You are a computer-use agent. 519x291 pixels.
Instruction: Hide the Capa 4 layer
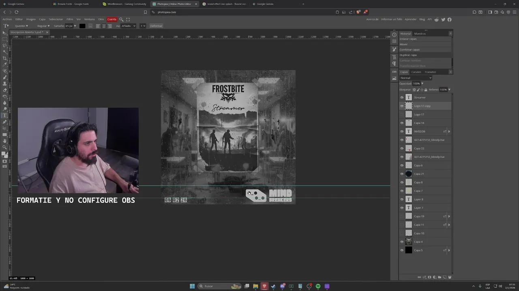point(402,242)
